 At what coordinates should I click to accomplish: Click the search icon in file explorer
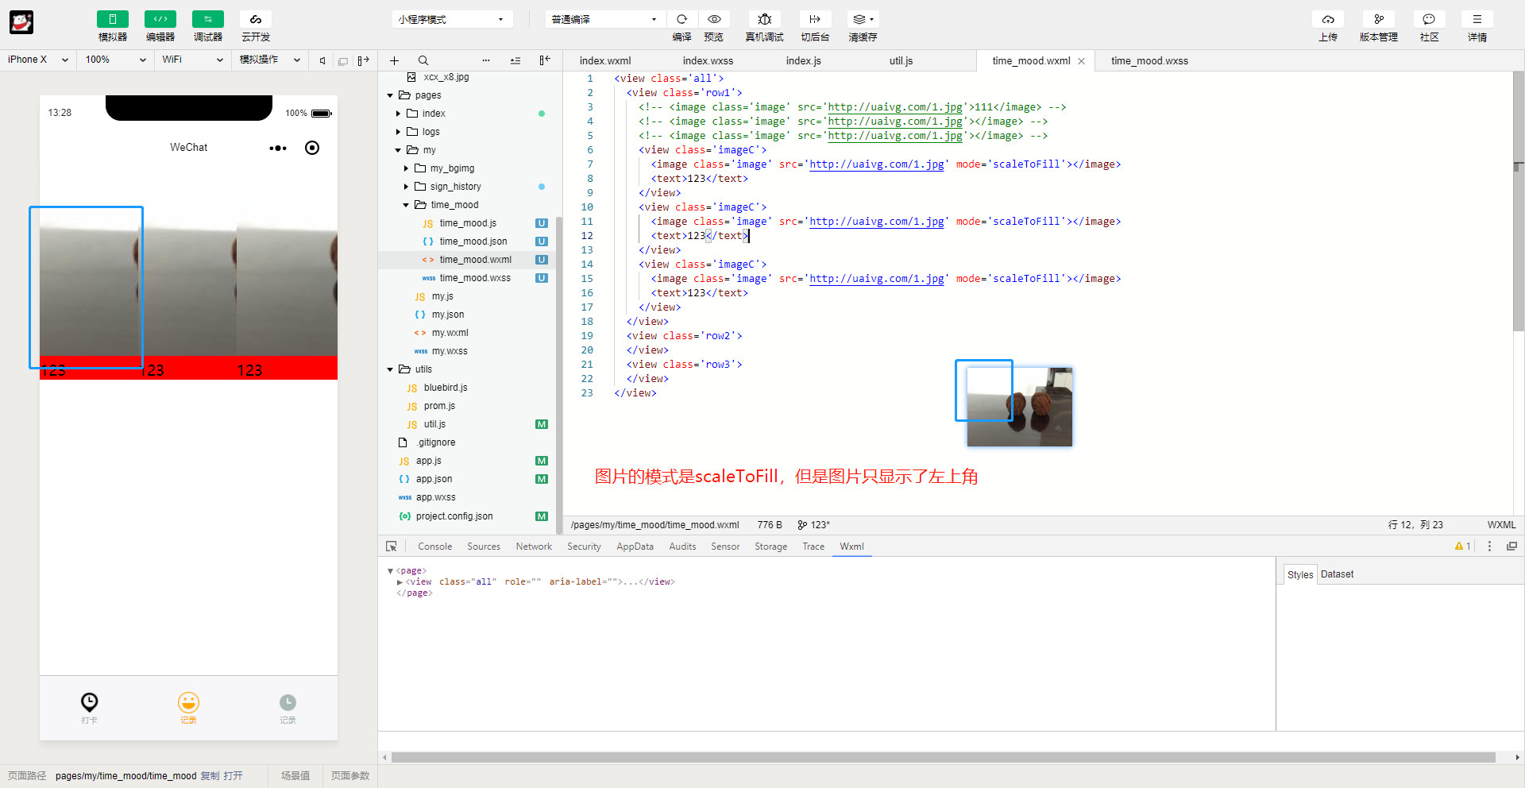tap(423, 60)
